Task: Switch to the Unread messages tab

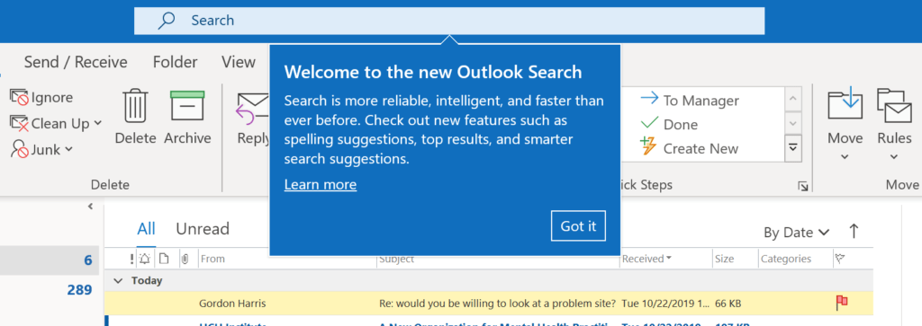Action: 203,229
